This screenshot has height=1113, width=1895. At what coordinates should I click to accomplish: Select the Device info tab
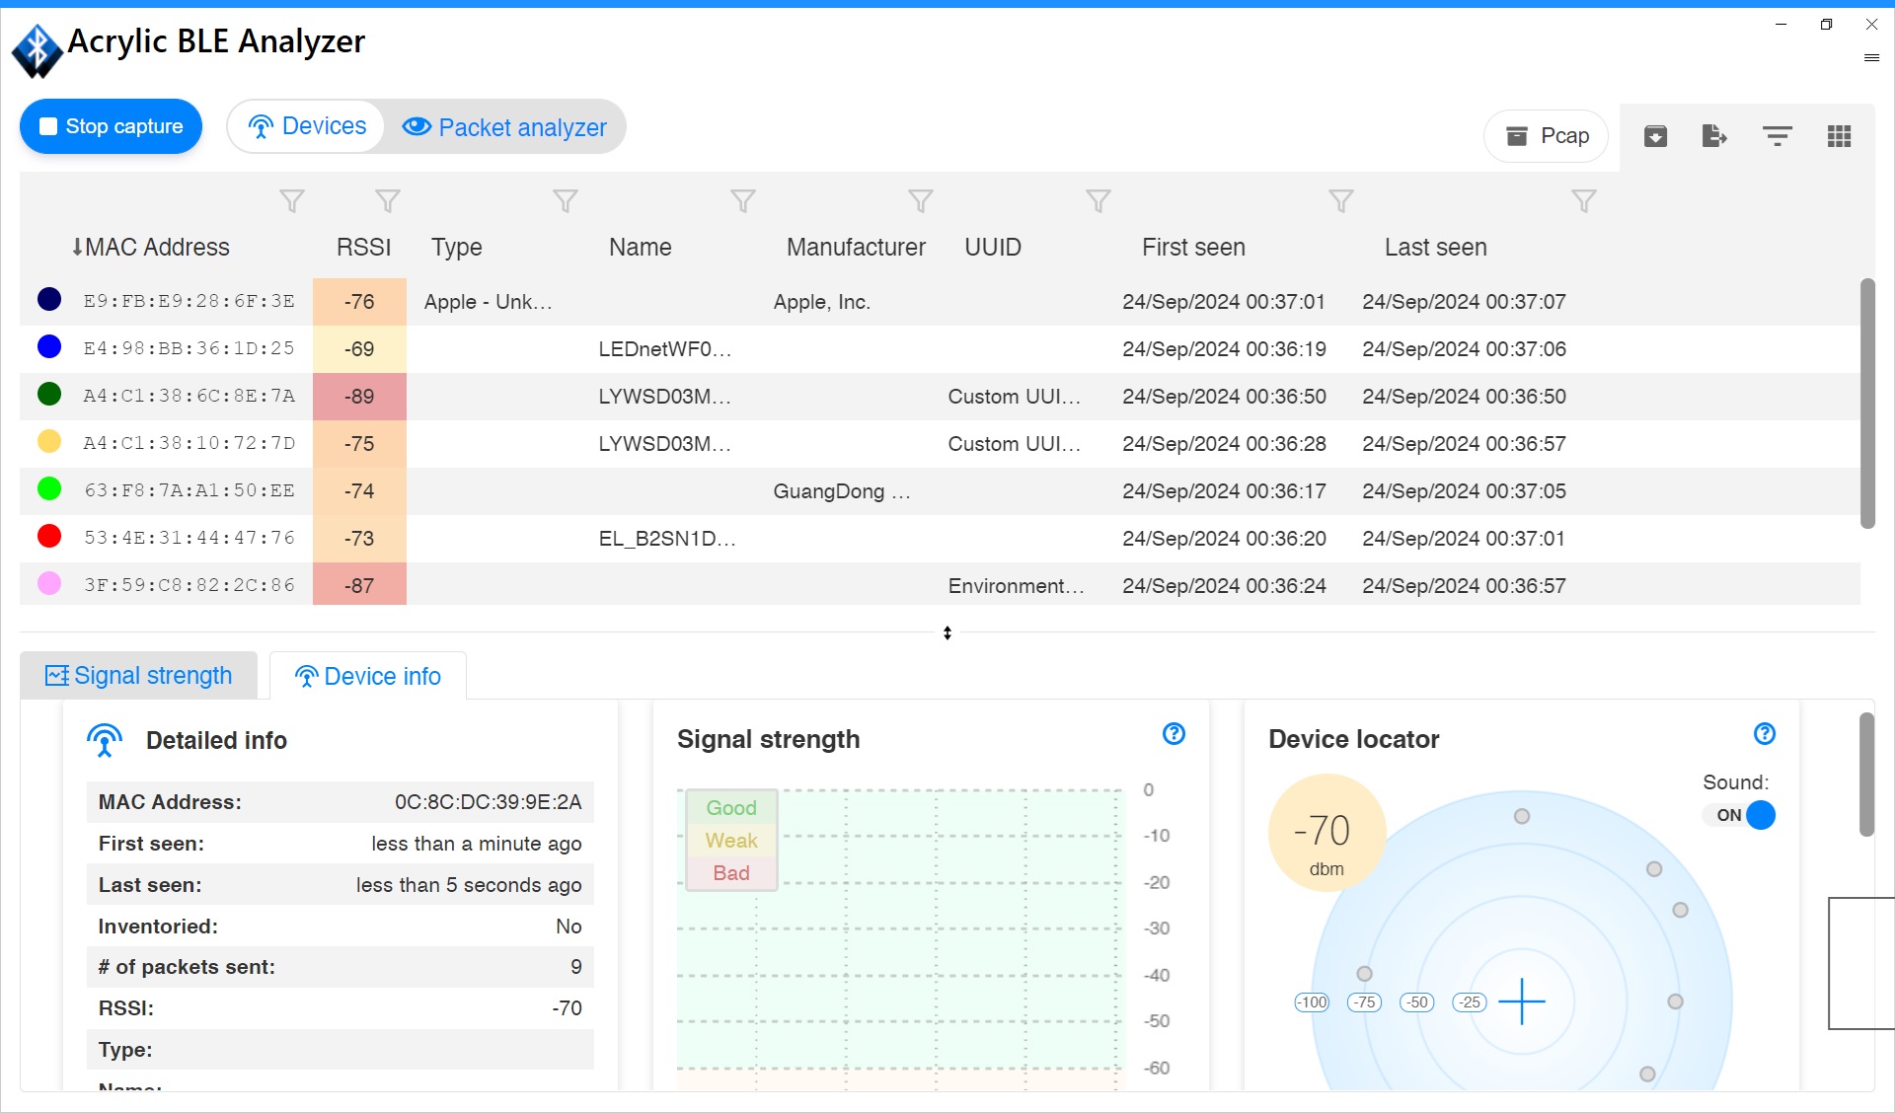(x=368, y=676)
